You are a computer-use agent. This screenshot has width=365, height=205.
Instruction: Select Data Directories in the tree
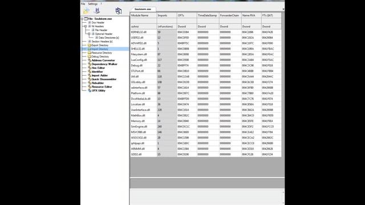108,38
